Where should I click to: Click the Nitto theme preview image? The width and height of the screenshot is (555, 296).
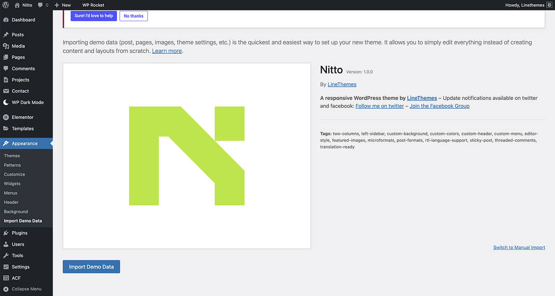click(187, 156)
